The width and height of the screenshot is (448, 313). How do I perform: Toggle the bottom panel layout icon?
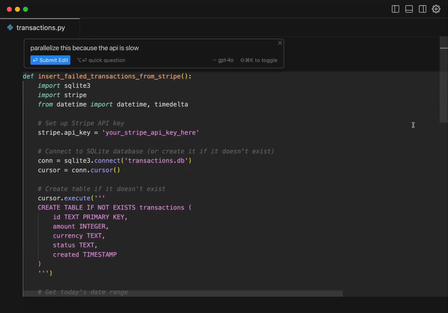pos(409,9)
